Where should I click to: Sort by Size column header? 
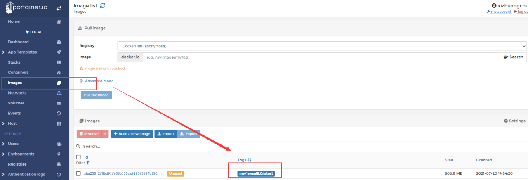point(449,160)
